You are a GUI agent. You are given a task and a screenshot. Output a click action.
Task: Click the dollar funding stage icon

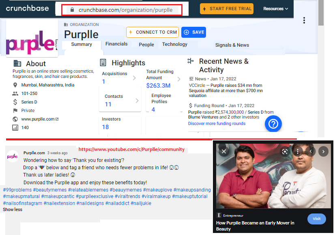[x=15, y=102]
